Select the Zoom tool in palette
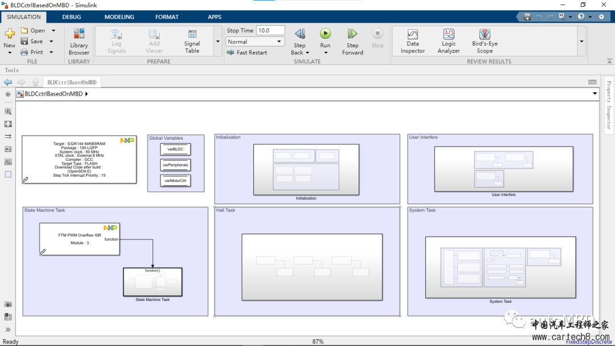 coord(8,112)
